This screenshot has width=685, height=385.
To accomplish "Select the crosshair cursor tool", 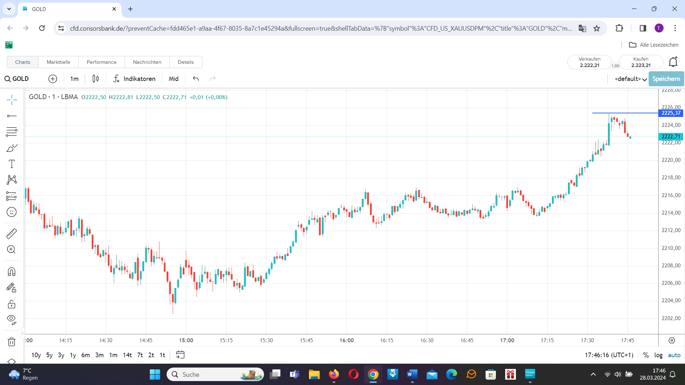I will click(12, 100).
